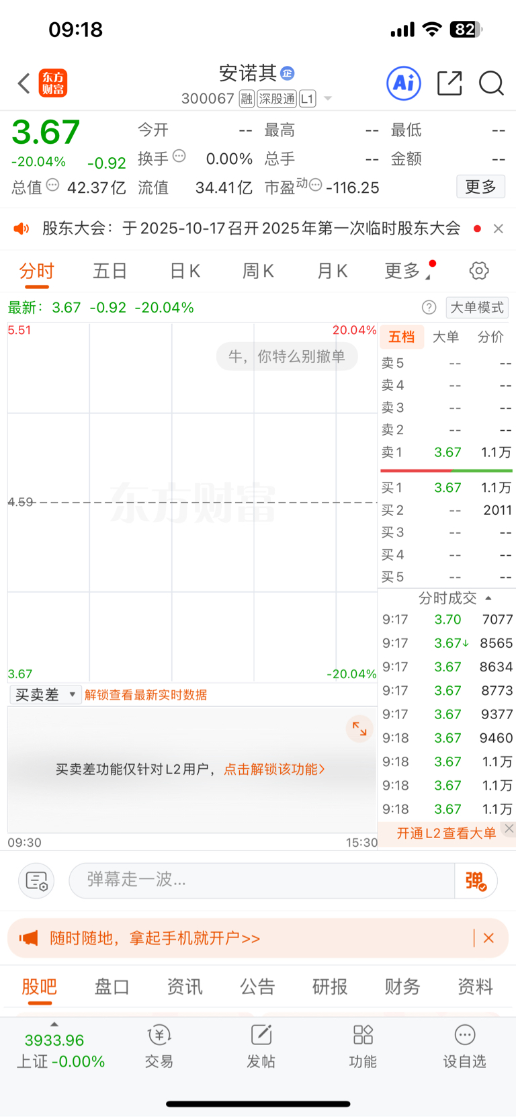This screenshot has width=516, height=1117.
Task: Tap the 融 margin tag badge
Action: click(x=247, y=99)
